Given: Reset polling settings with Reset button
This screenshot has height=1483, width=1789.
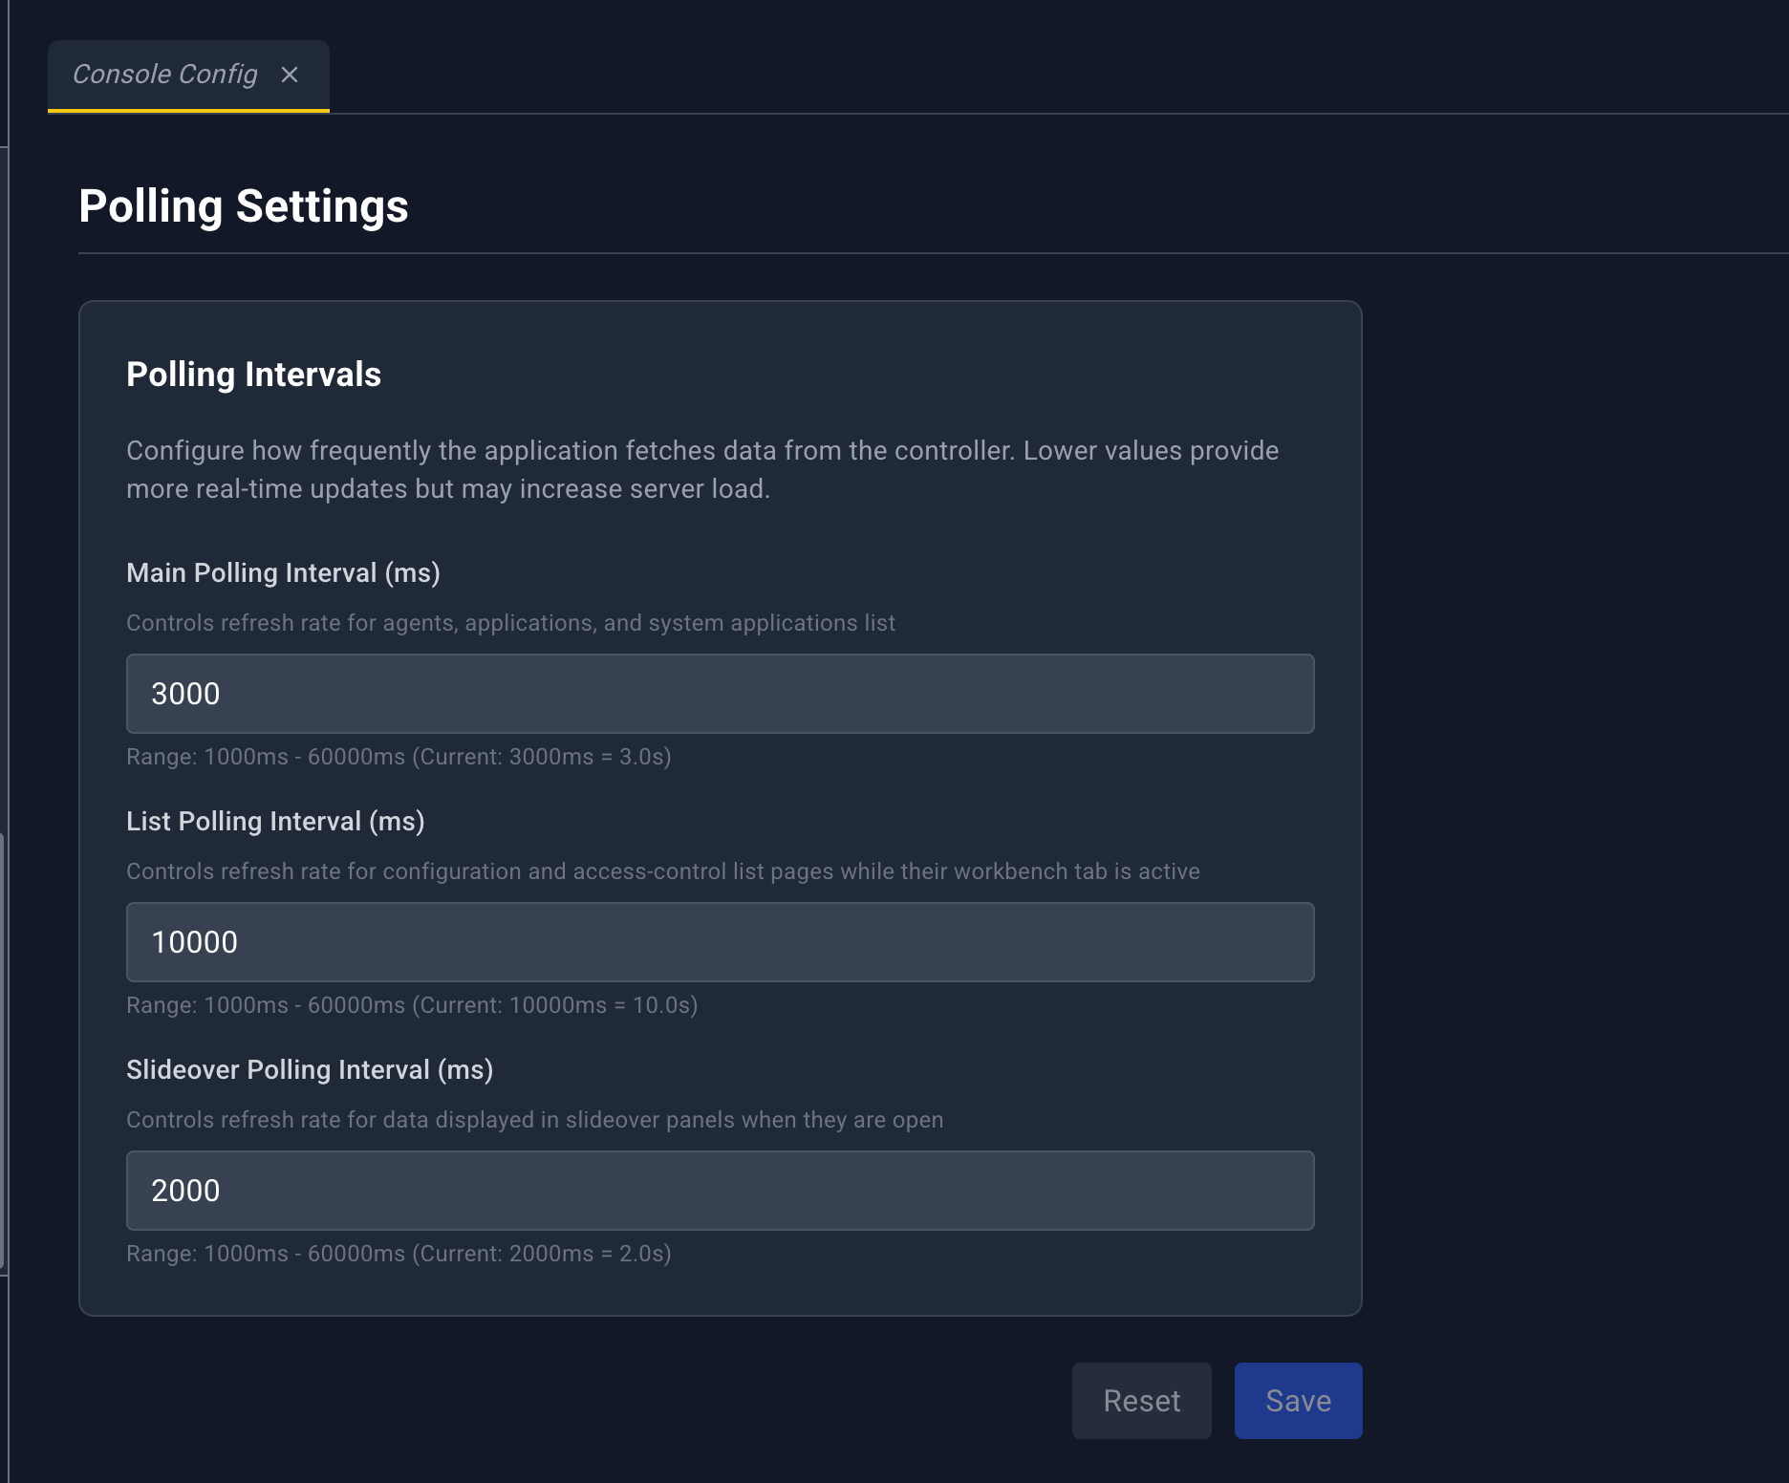Looking at the screenshot, I should point(1141,1401).
